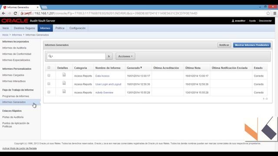Open the details icon for User Login and Logout
Viewport: 278px width, 156px height.
pyautogui.click(x=64, y=83)
